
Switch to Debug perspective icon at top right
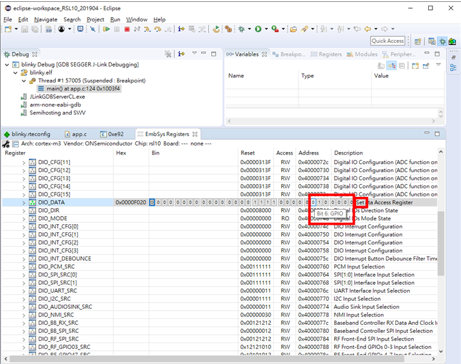pyautogui.click(x=442, y=41)
